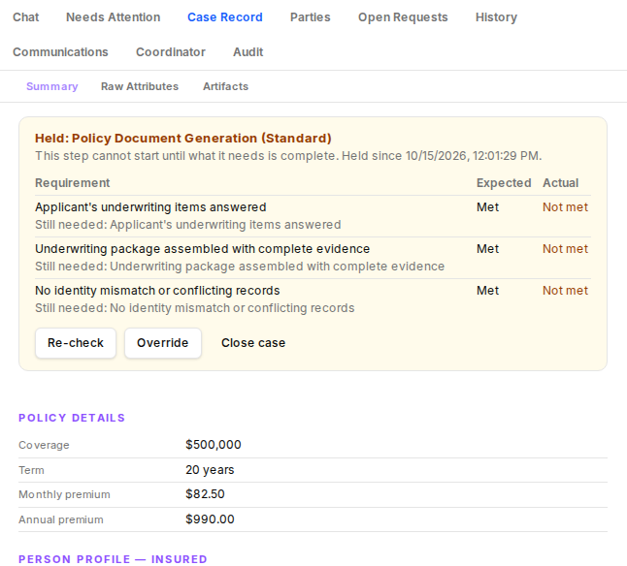Click the Requirement column header

[73, 183]
